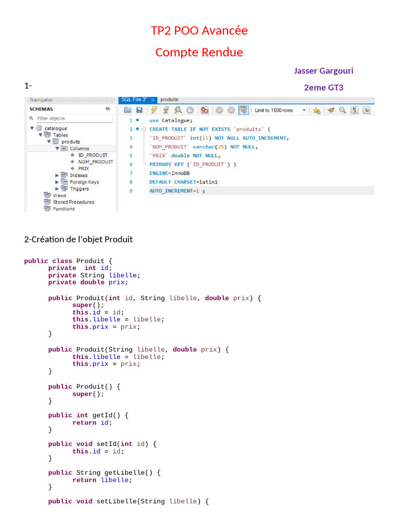Click the 'Compte Rendue' heading

199,52
